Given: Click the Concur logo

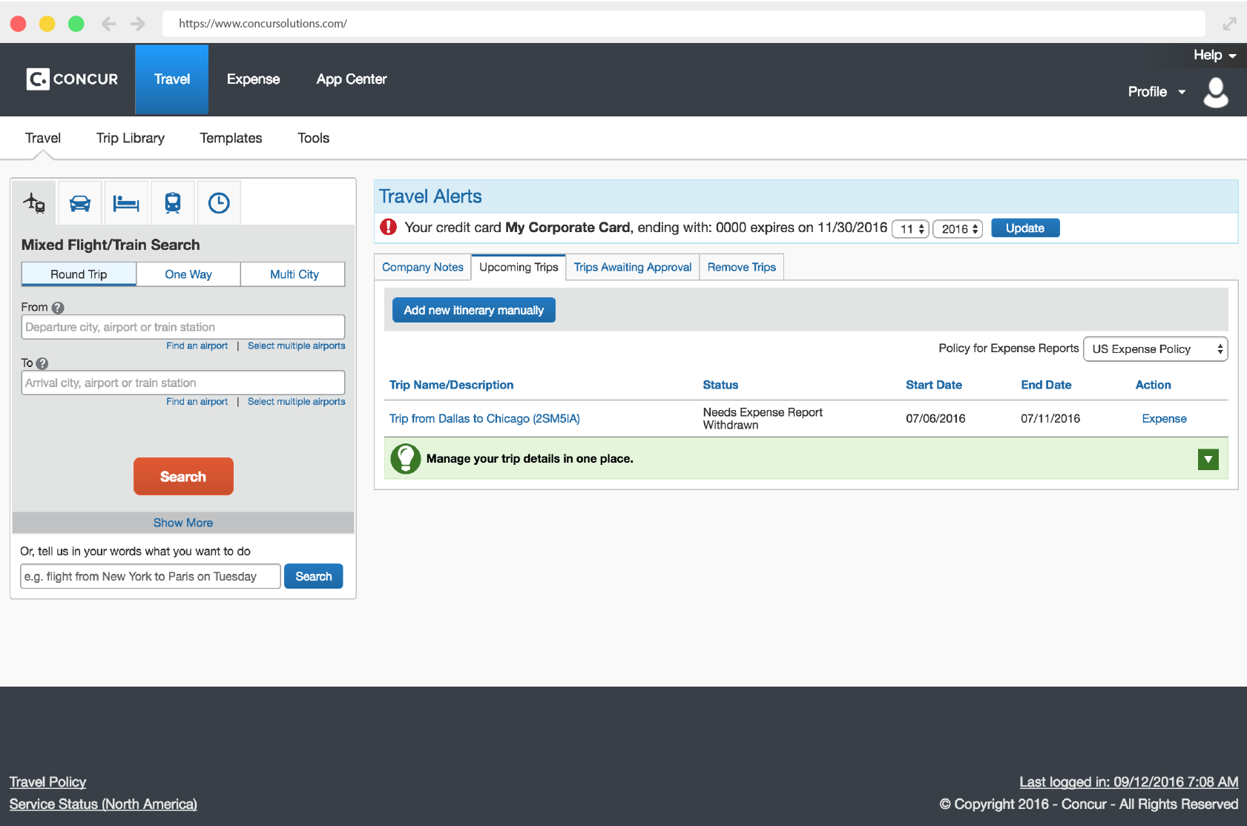Looking at the screenshot, I should point(71,79).
